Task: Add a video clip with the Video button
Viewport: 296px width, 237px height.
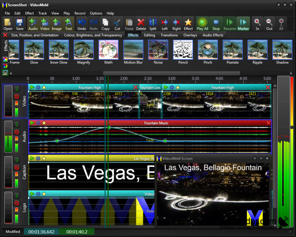Action: pyautogui.click(x=45, y=24)
